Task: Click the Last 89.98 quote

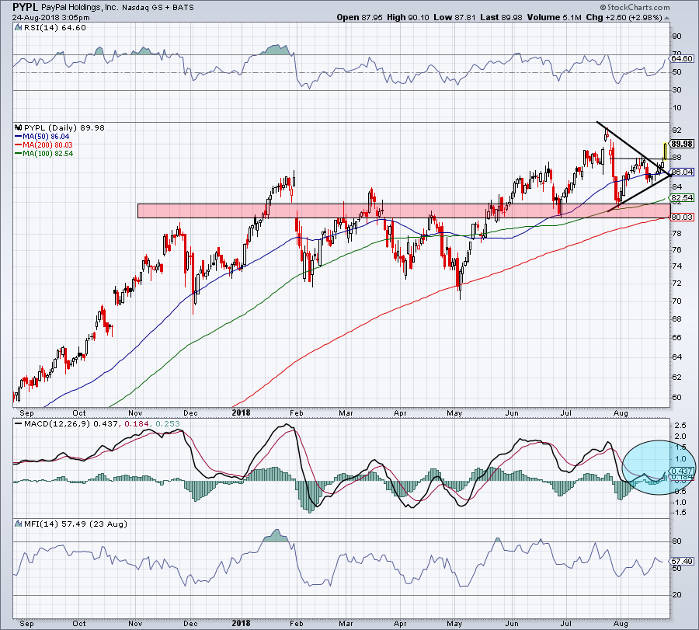Action: tap(502, 17)
